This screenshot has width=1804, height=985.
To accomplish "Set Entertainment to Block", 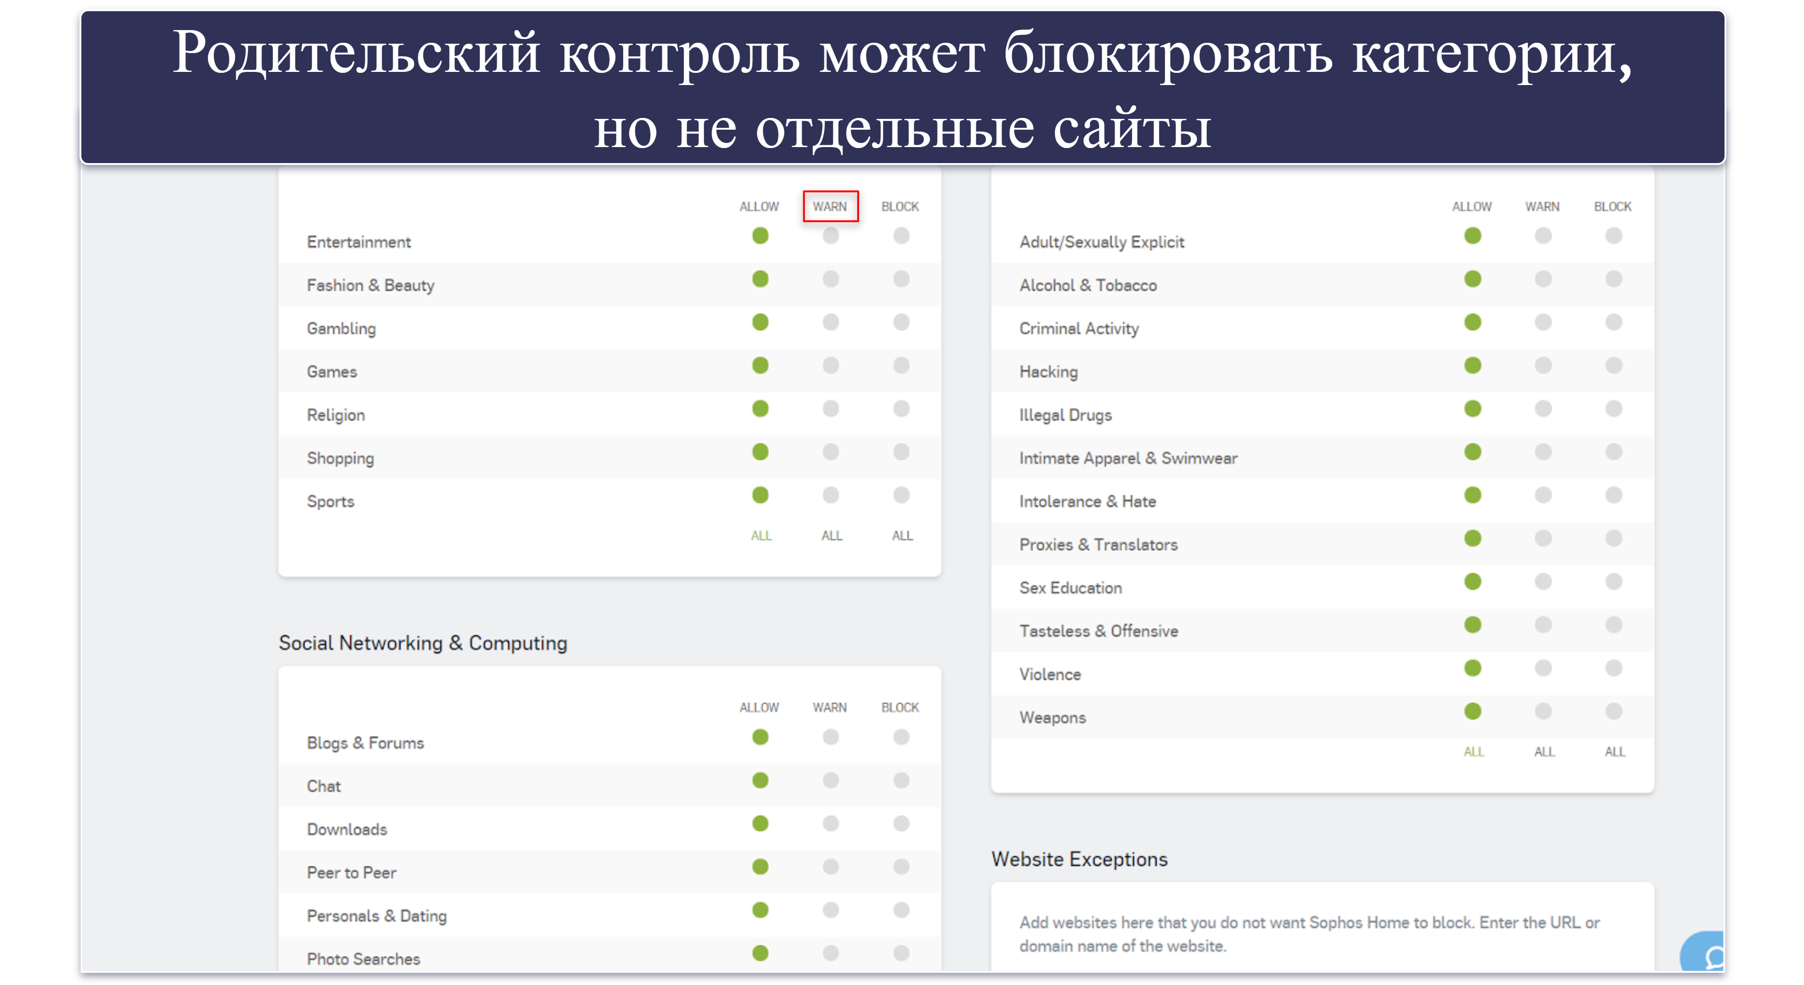I will click(x=902, y=236).
